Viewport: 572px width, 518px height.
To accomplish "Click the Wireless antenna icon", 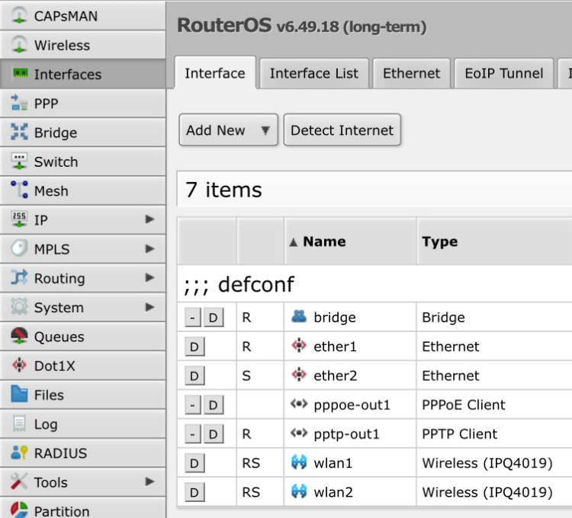I will (19, 44).
